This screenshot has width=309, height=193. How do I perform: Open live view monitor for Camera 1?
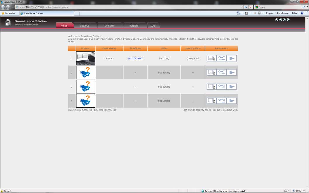click(212, 58)
